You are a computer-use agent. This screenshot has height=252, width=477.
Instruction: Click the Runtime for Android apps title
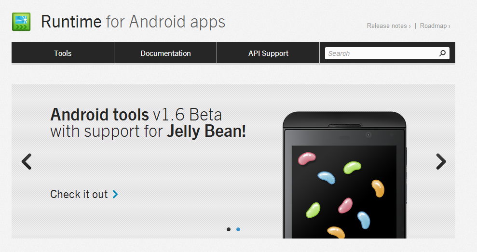[x=133, y=22]
